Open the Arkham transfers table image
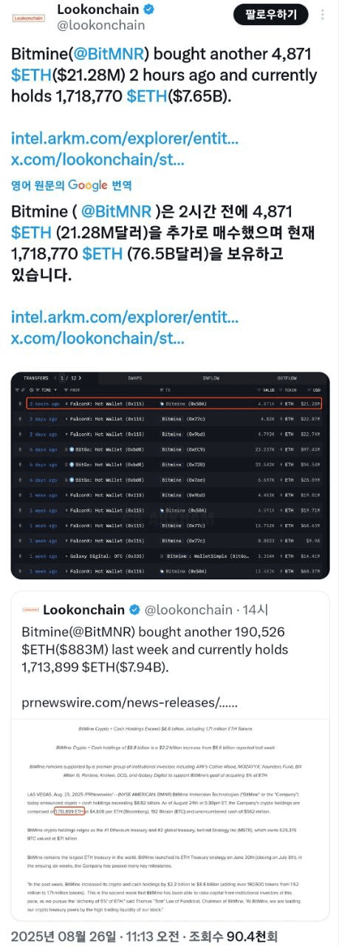This screenshot has height=946, width=339. tap(170, 475)
